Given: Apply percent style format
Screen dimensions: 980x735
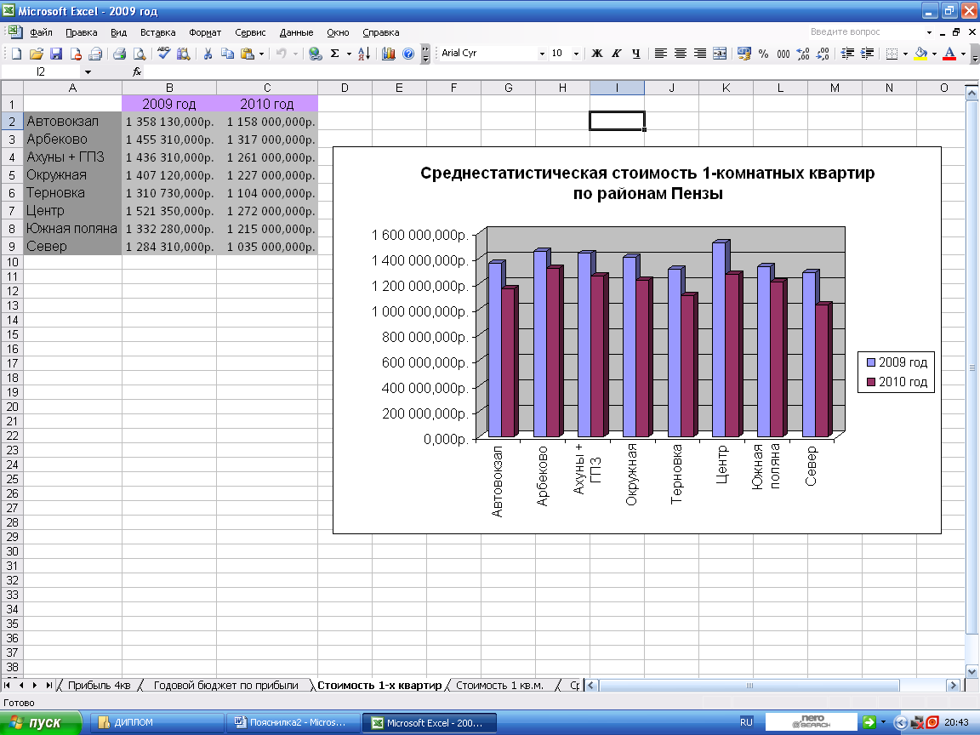Looking at the screenshot, I should (763, 53).
